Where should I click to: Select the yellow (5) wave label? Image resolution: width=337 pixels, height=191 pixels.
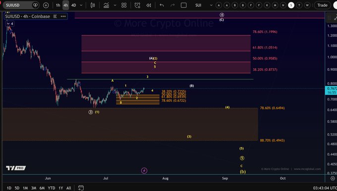[241, 148]
